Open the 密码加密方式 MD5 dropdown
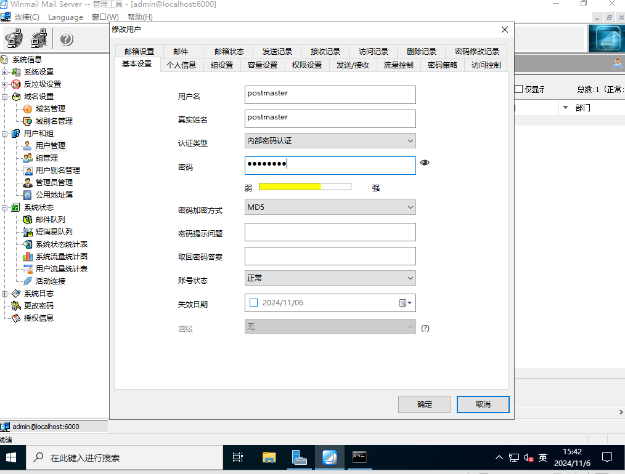Viewport: 625px width, 474px height. (330, 207)
